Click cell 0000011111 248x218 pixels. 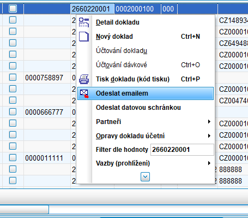(47, 158)
